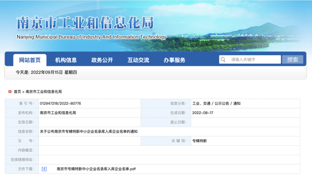The height and width of the screenshot is (178, 312).
Task: Open the 互动交流 menu
Action: click(138, 60)
